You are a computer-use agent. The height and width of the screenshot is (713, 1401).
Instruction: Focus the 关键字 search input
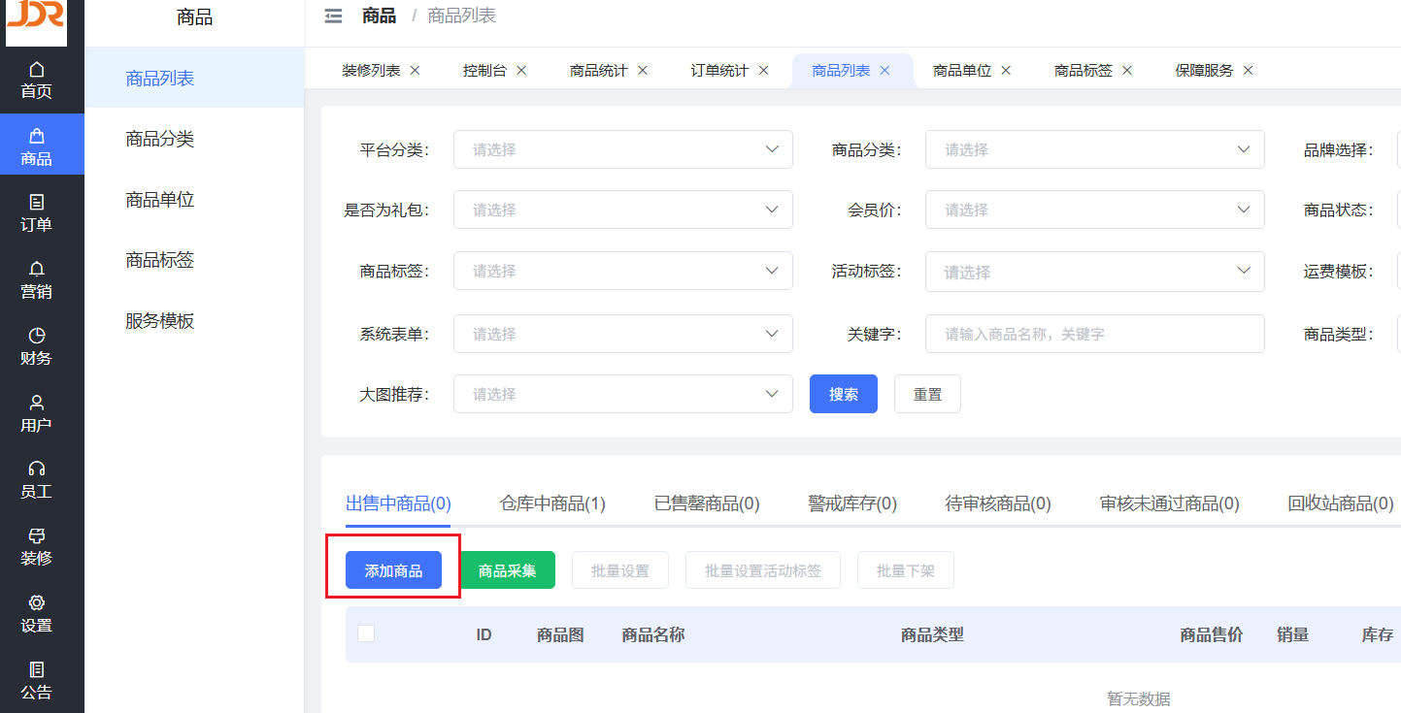click(x=1095, y=334)
